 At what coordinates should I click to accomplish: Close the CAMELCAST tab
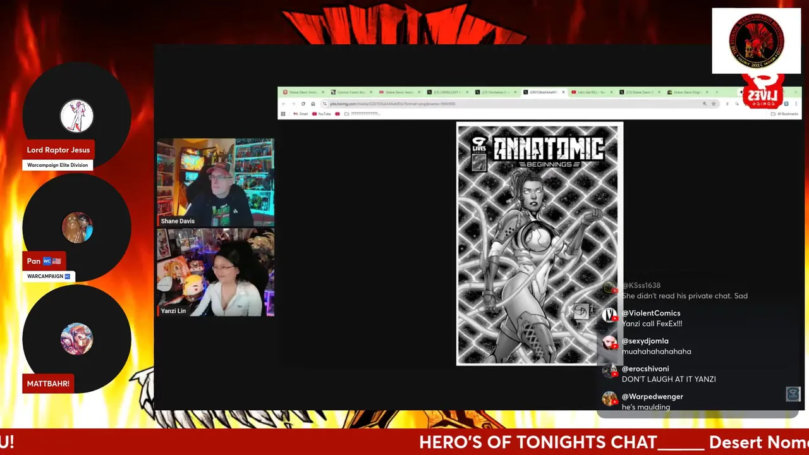pos(467,92)
